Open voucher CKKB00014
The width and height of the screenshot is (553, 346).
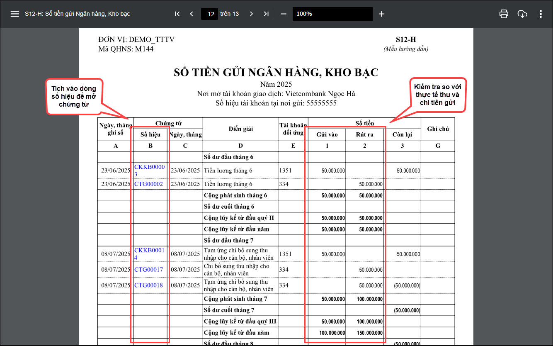click(149, 251)
